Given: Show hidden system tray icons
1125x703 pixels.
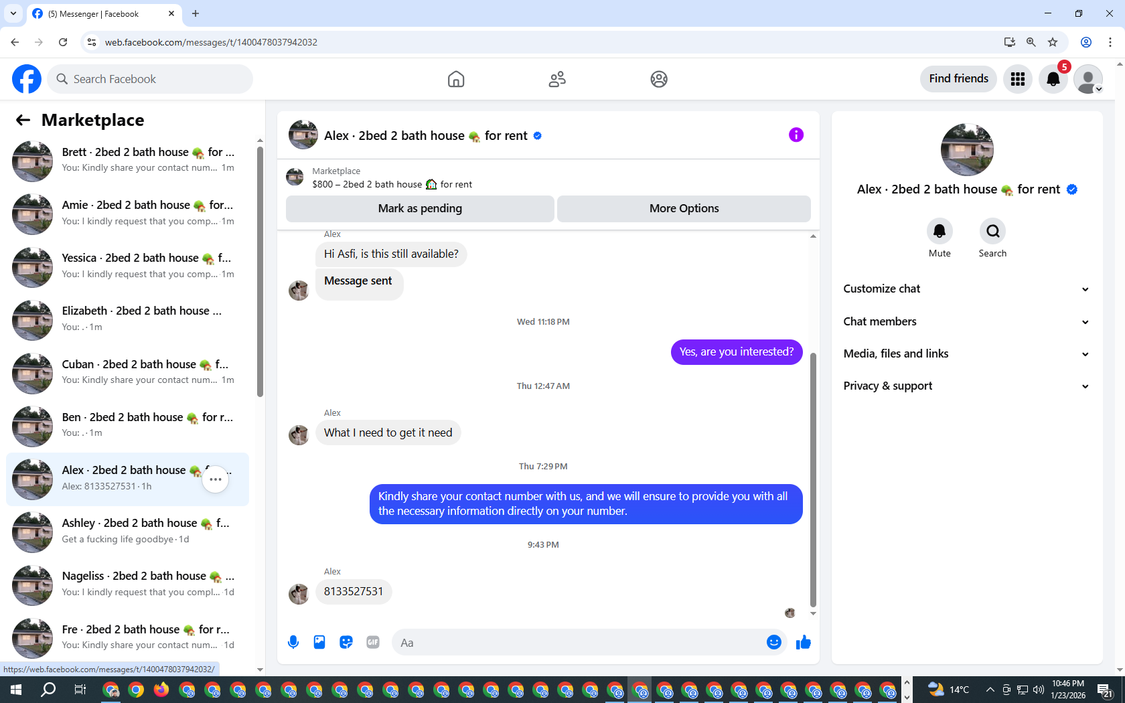Looking at the screenshot, I should point(990,690).
